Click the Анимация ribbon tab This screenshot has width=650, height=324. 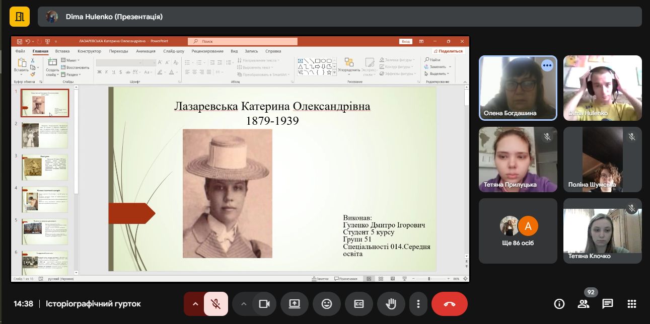pyautogui.click(x=146, y=51)
